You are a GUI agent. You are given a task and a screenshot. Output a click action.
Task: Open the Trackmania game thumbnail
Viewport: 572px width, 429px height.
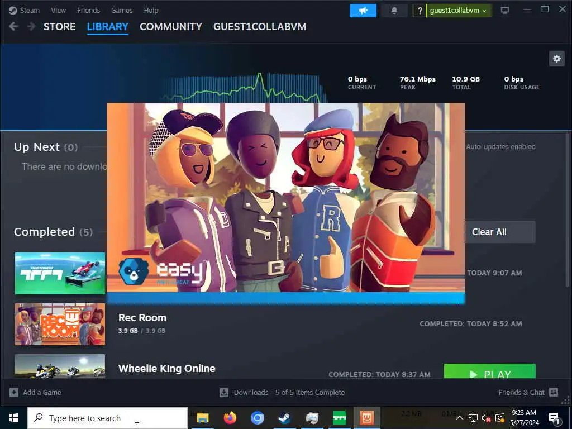click(x=60, y=273)
